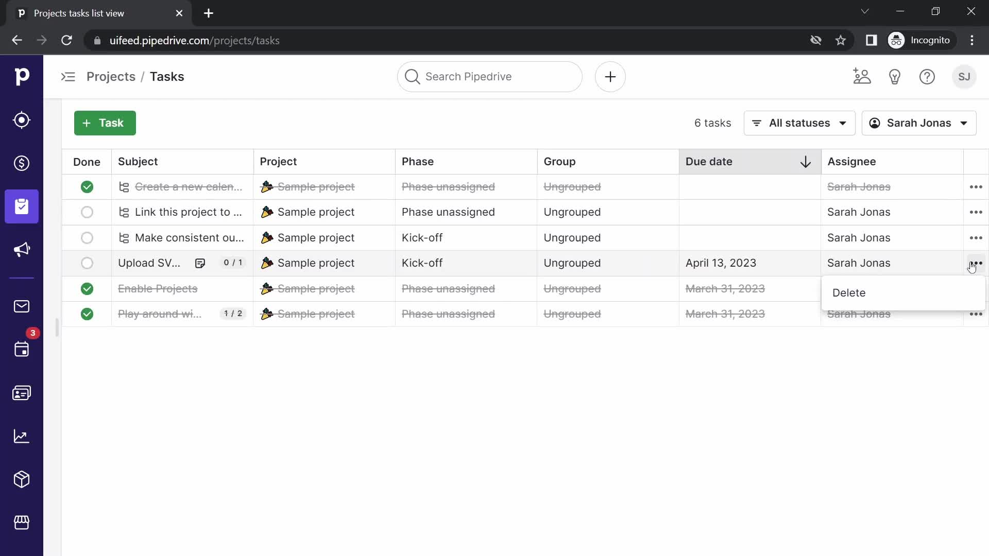The width and height of the screenshot is (989, 556).
Task: Select Delete from the task options menu
Action: (903, 293)
